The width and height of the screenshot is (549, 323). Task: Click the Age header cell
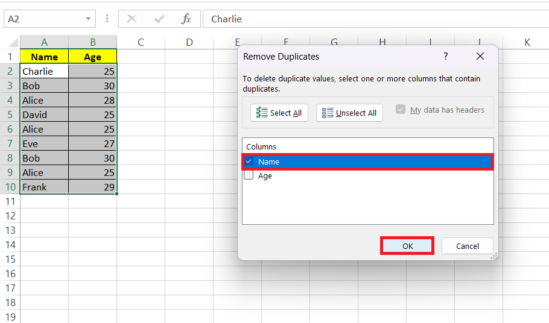(x=93, y=57)
